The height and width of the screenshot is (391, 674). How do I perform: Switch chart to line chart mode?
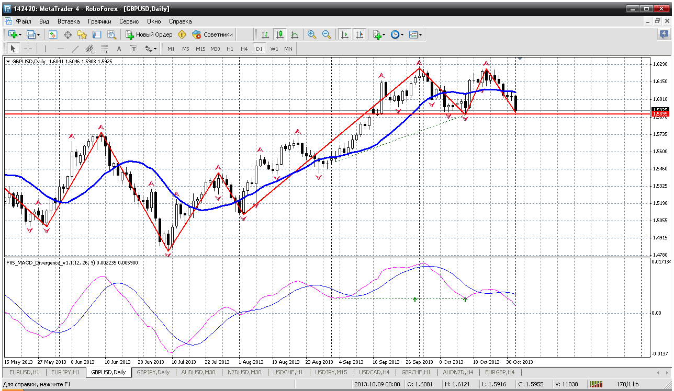coord(295,34)
